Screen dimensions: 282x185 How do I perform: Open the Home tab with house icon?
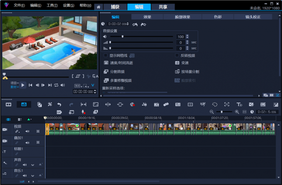click(x=98, y=7)
